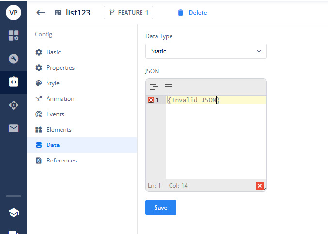Image resolution: width=328 pixels, height=234 pixels.
Task: Open the graduation cap learning icon
Action: (14, 213)
